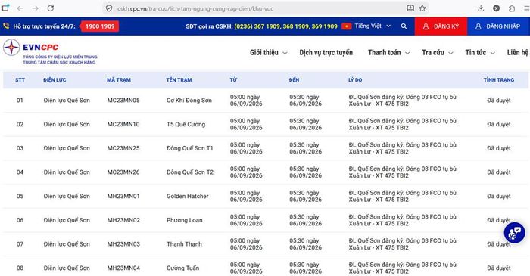Click Điện lực Quế Sơn in row 03
This screenshot has height=276, width=530.
67,148
